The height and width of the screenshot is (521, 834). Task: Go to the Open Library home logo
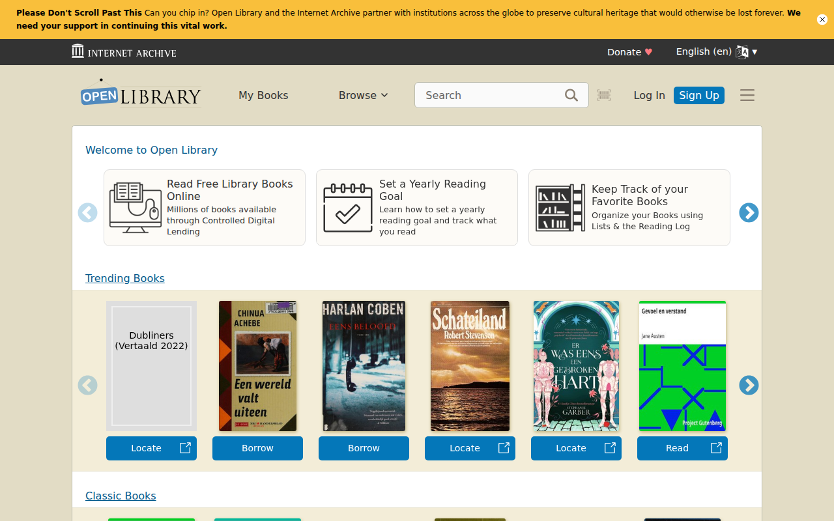pos(141,92)
